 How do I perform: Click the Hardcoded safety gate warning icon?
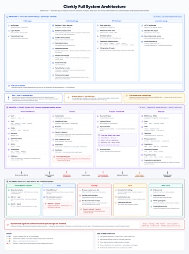54,157
